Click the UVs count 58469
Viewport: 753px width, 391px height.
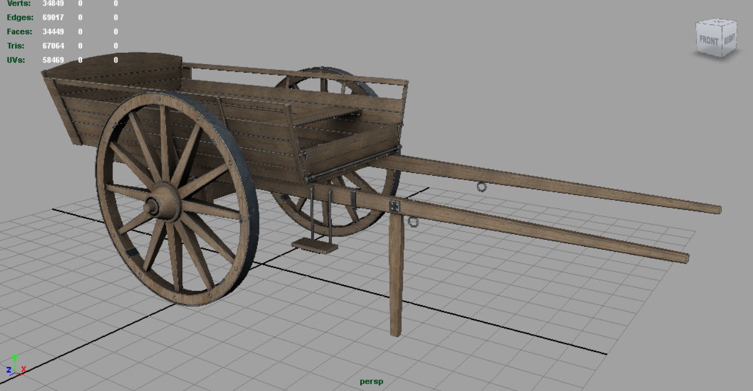coord(53,60)
